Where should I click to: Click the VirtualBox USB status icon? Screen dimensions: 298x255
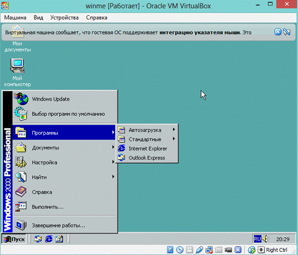[x=199, y=250]
